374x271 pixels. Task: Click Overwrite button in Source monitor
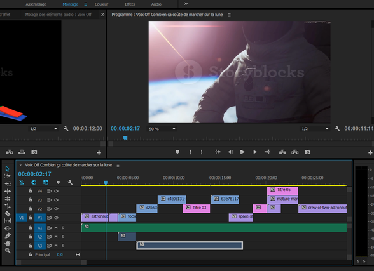(22, 152)
